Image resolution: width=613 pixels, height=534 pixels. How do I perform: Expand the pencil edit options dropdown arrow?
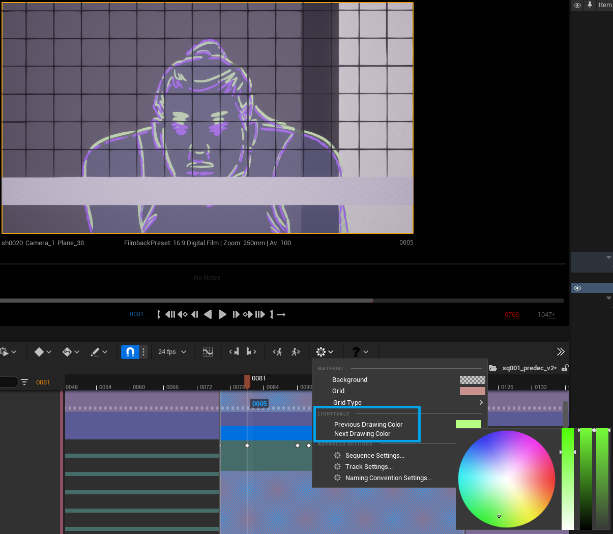(x=105, y=351)
